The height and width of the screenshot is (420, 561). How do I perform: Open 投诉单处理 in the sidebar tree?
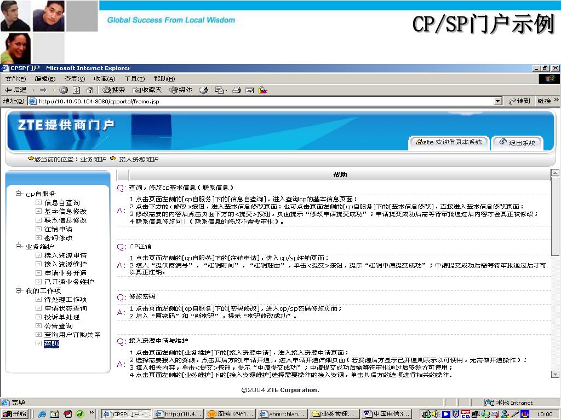click(62, 317)
